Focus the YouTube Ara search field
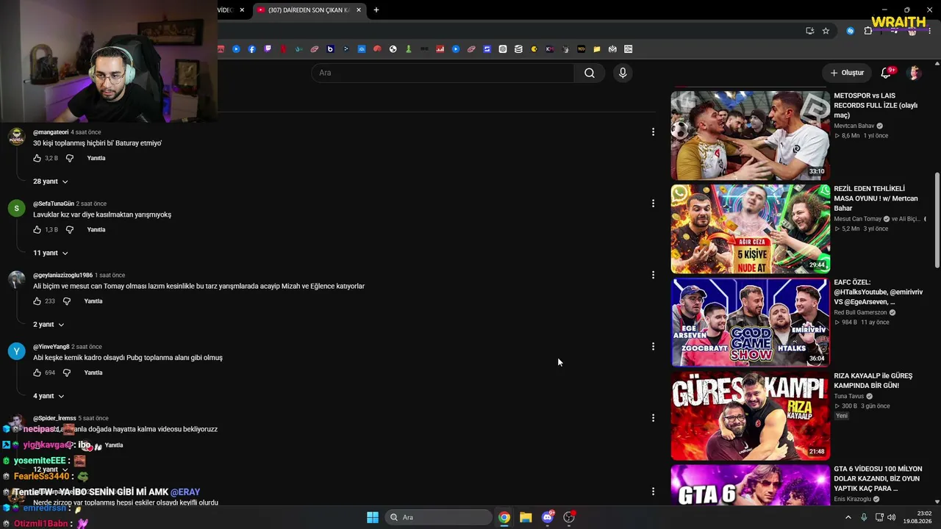This screenshot has width=941, height=529. 443,73
